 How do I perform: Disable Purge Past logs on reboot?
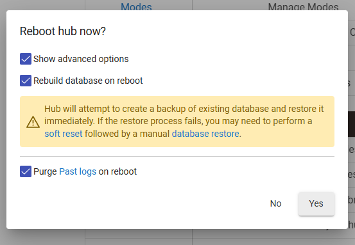[26, 171]
